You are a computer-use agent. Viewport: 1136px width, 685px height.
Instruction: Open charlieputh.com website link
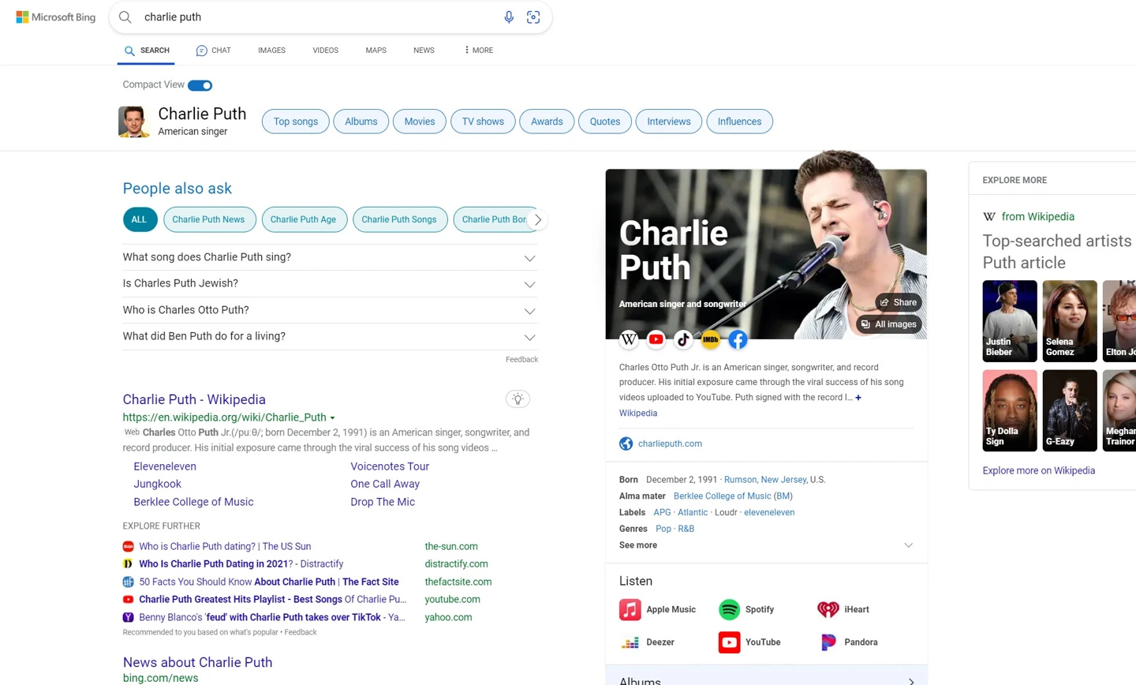670,444
